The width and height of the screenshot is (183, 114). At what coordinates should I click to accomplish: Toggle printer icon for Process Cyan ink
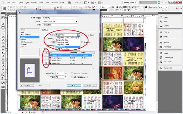coord(46,55)
